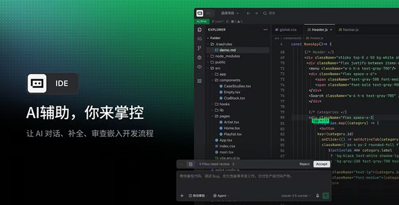Open the Search panel in activity bar
Image resolution: width=399 pixels, height=205 pixels.
pyautogui.click(x=199, y=39)
